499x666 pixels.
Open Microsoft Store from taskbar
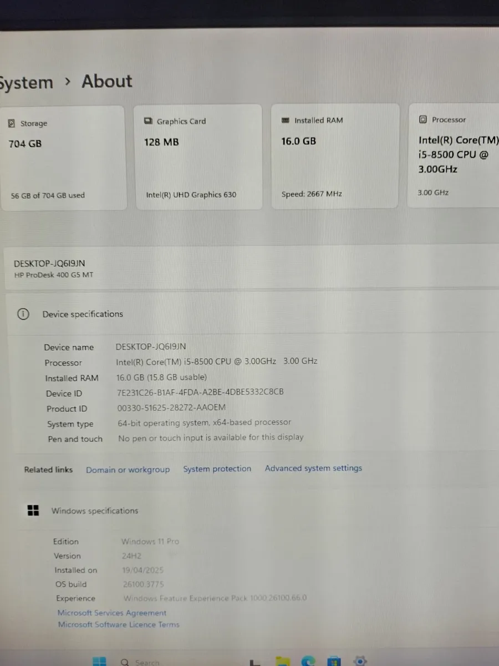coord(334,662)
